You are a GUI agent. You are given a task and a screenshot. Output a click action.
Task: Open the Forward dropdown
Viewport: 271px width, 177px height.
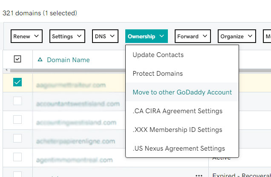click(193, 36)
